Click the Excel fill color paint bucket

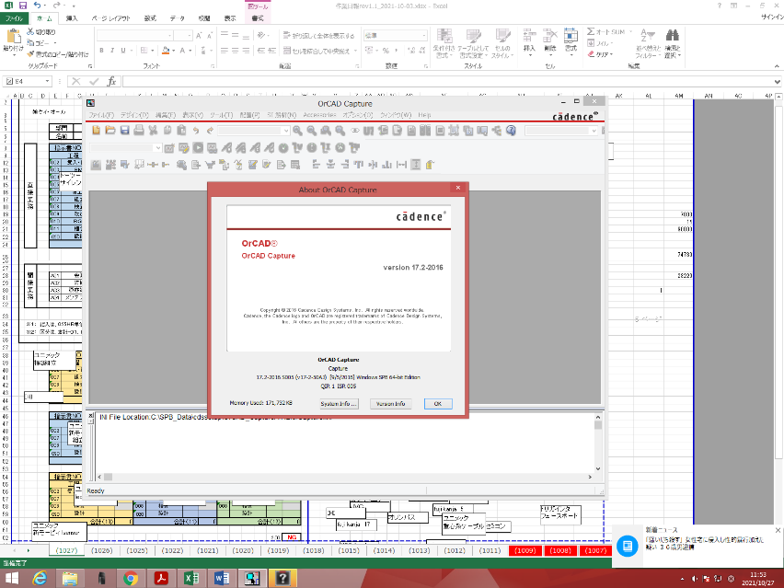pos(166,51)
